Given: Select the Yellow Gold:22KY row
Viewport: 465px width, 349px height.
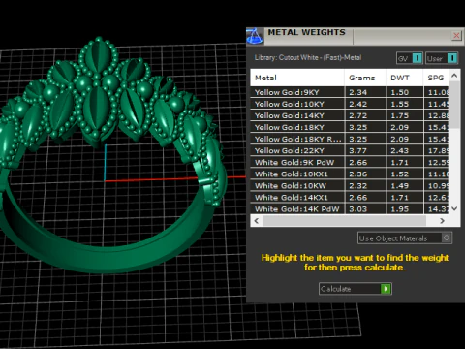Looking at the screenshot, I should [x=350, y=150].
